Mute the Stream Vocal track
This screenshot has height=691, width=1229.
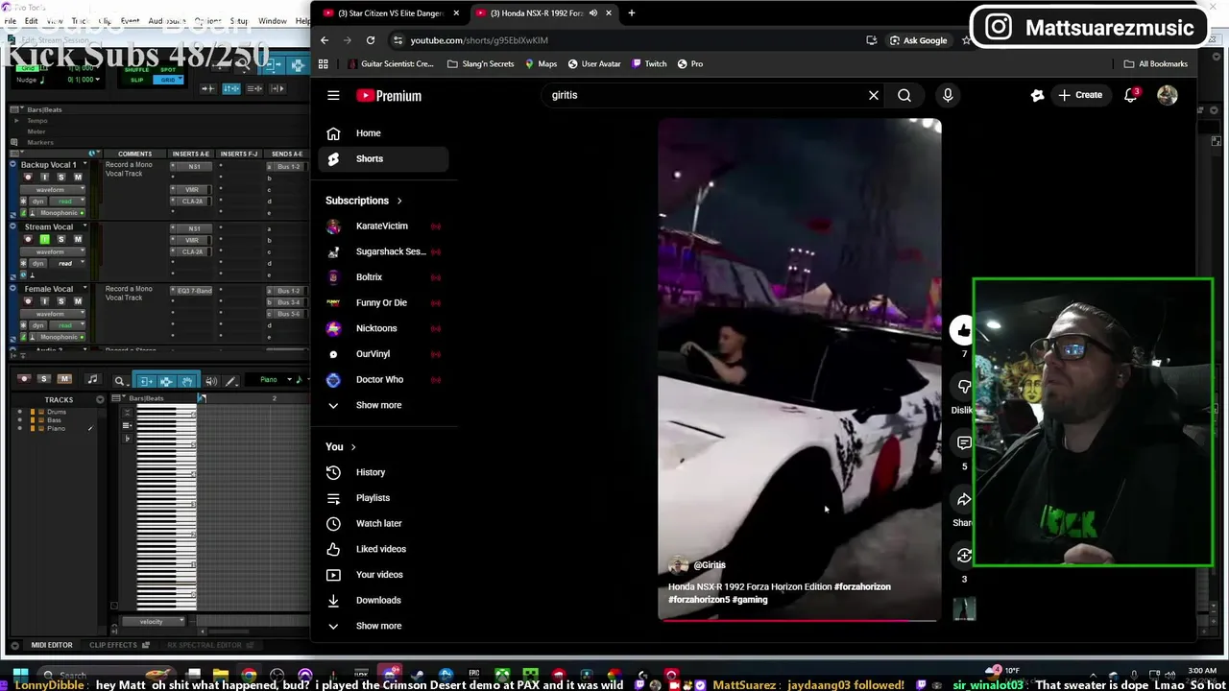click(x=78, y=239)
